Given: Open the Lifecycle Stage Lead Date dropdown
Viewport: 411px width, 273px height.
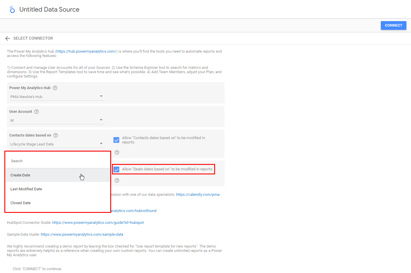Looking at the screenshot, I should pos(57,144).
